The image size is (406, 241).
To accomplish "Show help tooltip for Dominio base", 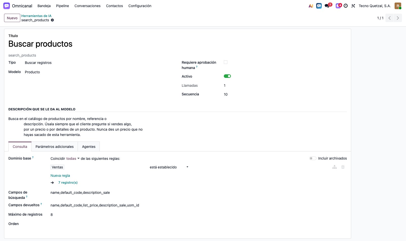I will coord(33,158).
